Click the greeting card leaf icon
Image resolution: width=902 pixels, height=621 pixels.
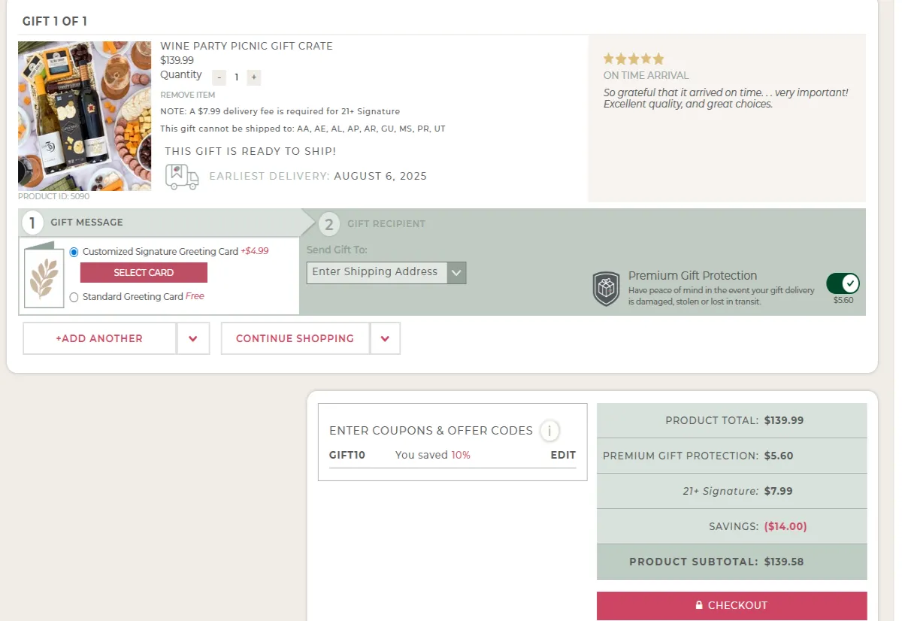[44, 276]
